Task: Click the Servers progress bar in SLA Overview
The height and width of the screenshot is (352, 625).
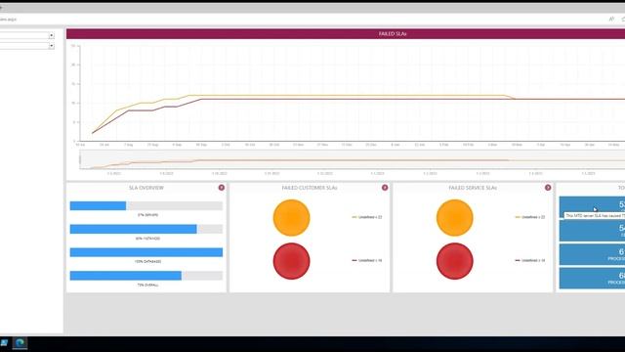Action: coord(146,205)
